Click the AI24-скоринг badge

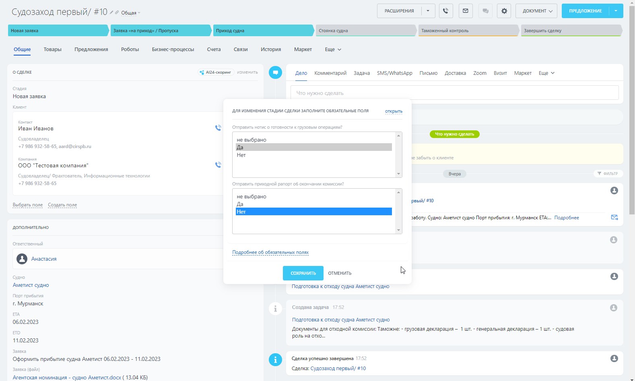point(216,72)
